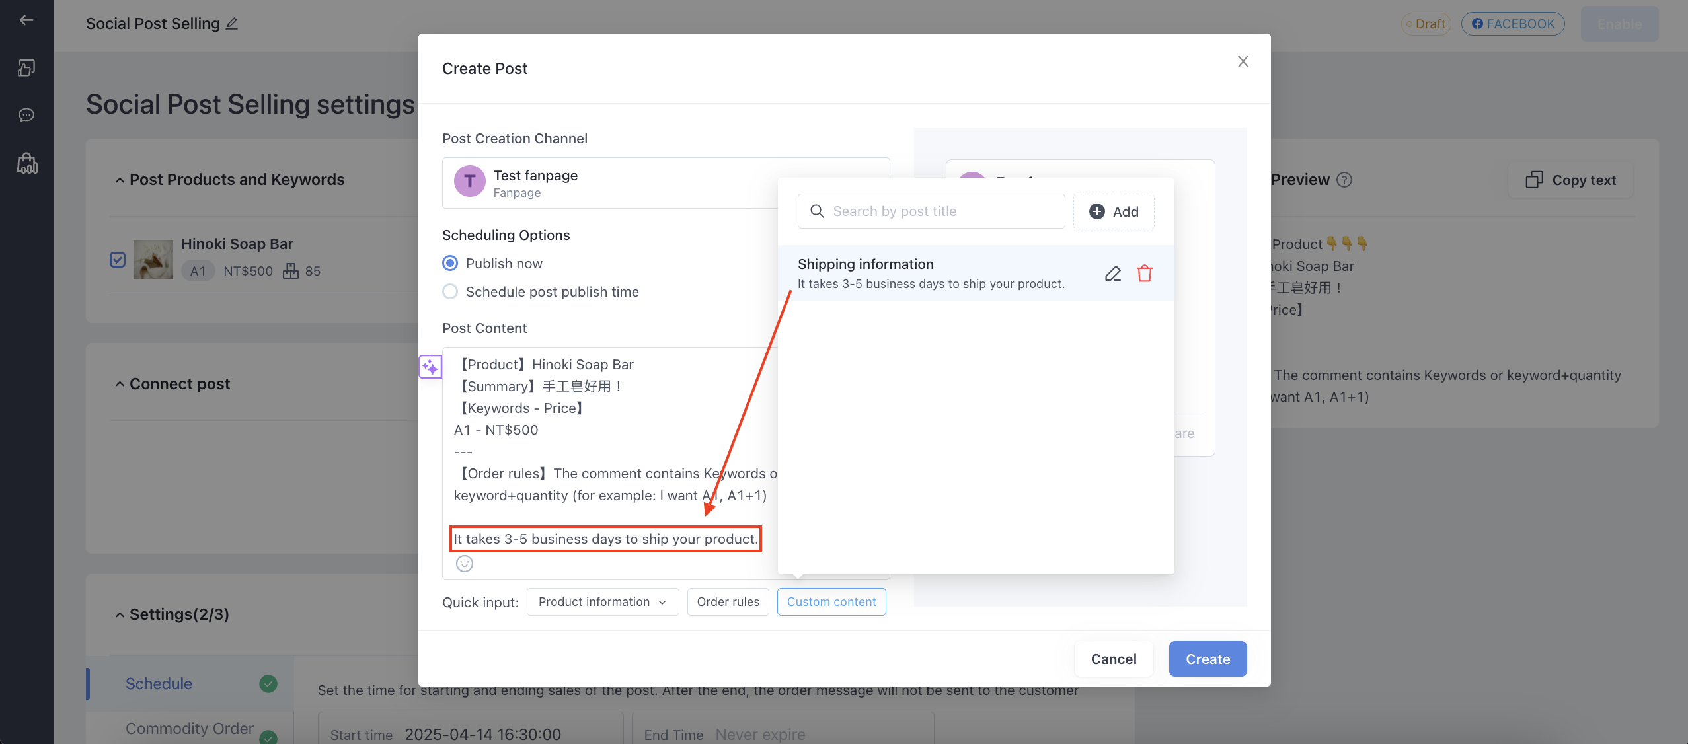Click the Create post button
Viewport: 1688px width, 744px height.
(x=1208, y=659)
